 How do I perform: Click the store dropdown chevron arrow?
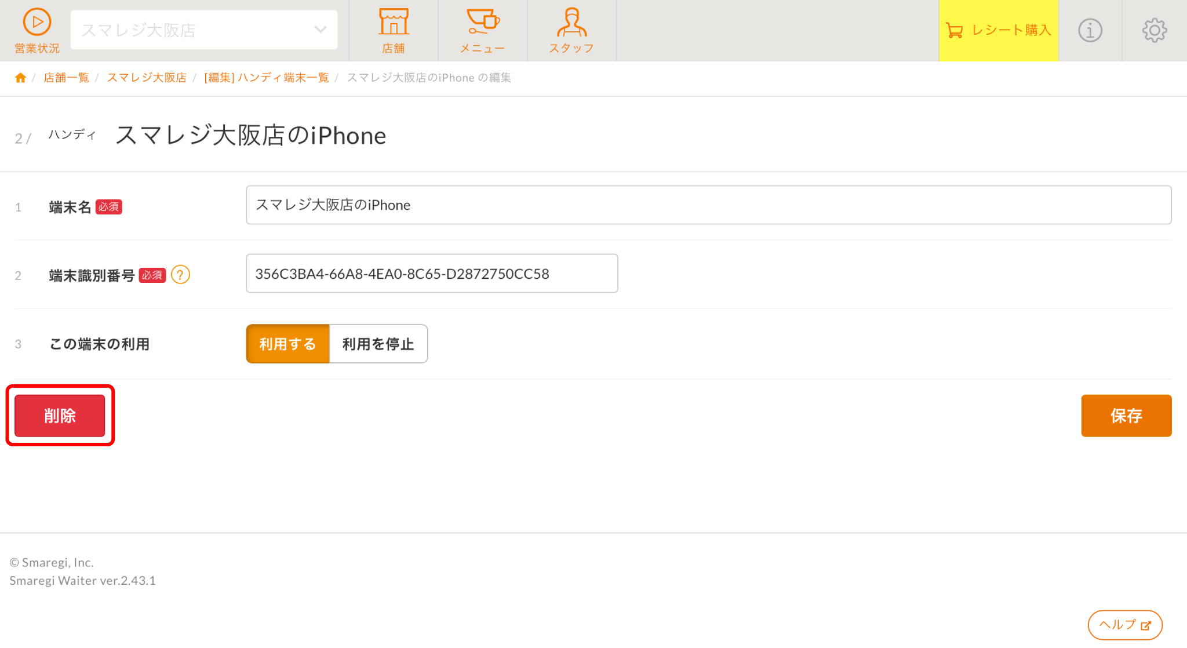click(x=320, y=30)
